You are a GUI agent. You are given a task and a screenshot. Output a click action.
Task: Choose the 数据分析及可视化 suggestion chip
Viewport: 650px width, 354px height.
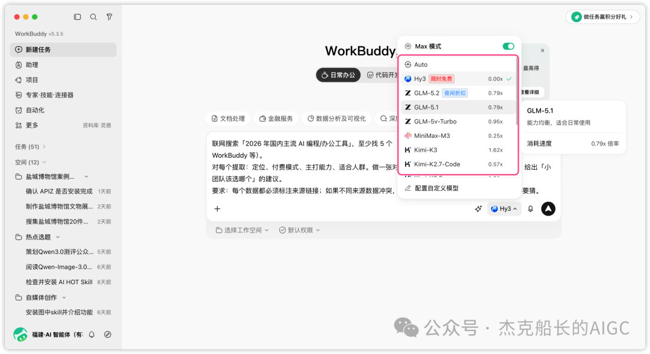(x=336, y=119)
